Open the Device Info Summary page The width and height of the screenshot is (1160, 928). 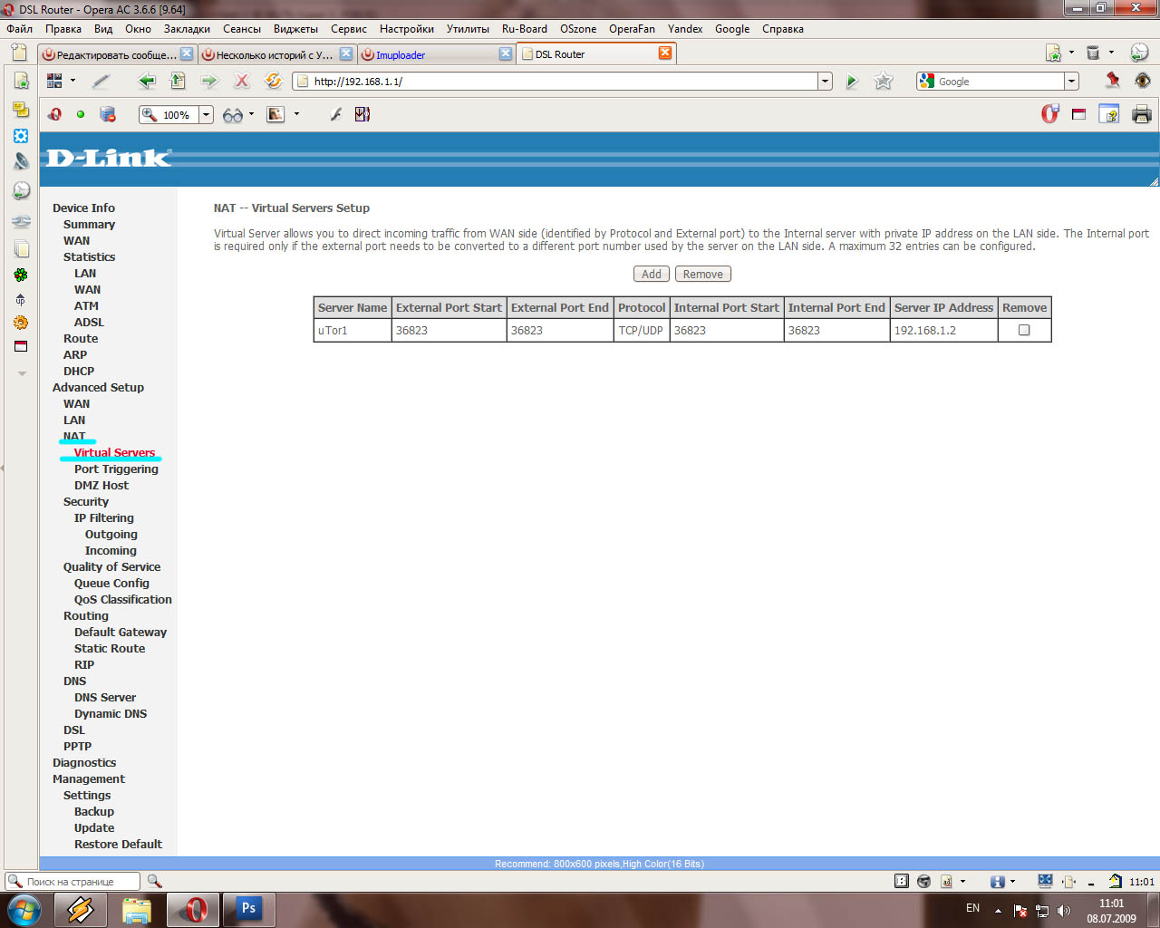pyautogui.click(x=89, y=225)
